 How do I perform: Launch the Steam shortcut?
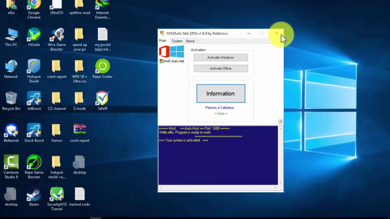point(34,197)
